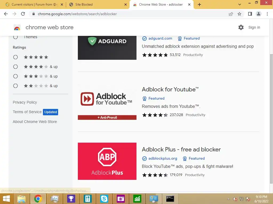Open the Control Panel taskbar icon

[154, 199]
